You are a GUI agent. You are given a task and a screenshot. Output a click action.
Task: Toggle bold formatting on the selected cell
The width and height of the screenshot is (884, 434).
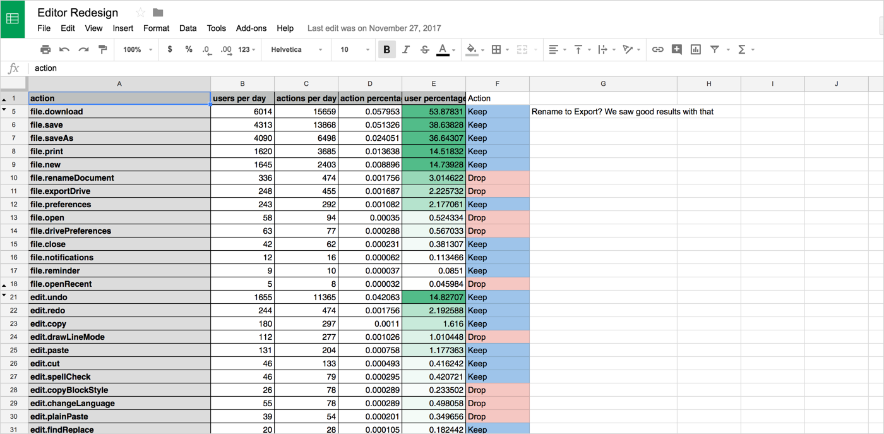point(386,49)
